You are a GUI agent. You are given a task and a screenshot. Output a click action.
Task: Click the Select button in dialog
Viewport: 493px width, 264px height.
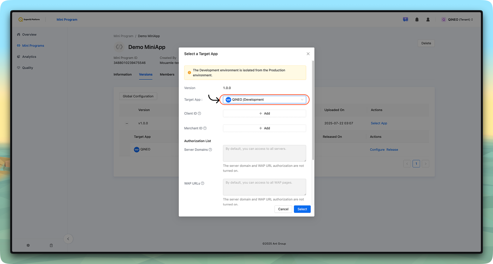tap(302, 209)
